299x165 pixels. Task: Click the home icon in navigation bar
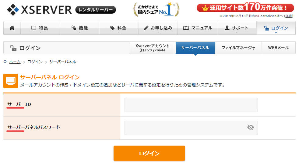point(12,28)
